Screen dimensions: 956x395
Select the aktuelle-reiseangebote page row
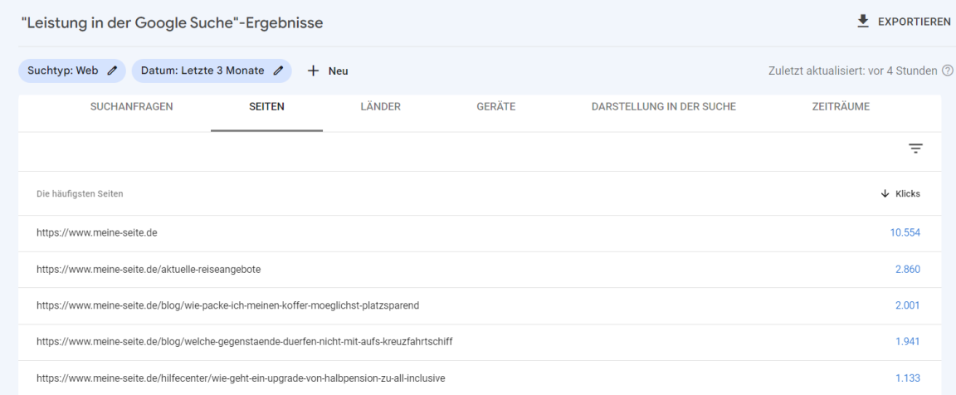pos(149,270)
